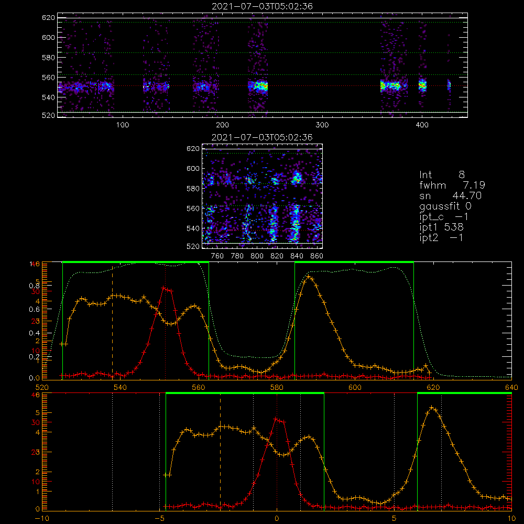
Task: Click the green bar atop the left region of upper plot
Action: click(136, 263)
